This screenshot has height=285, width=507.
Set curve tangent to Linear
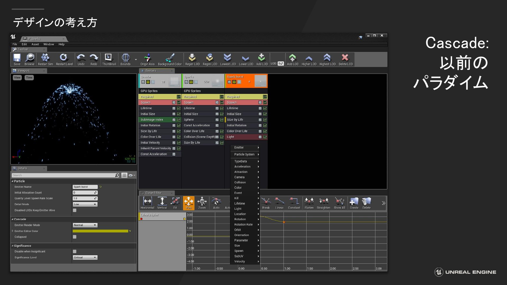[x=279, y=203]
